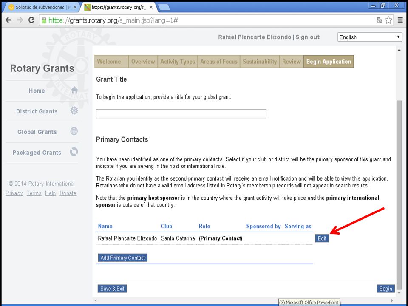
Task: Click the Home sidebar link
Action: (37, 91)
